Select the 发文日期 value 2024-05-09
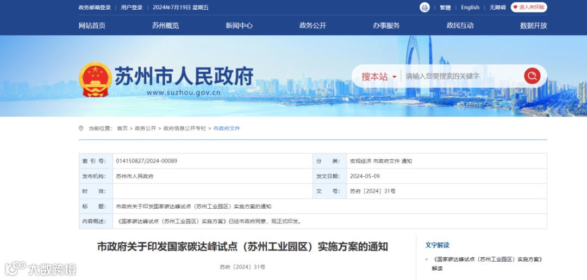587x280 pixels. coord(365,176)
